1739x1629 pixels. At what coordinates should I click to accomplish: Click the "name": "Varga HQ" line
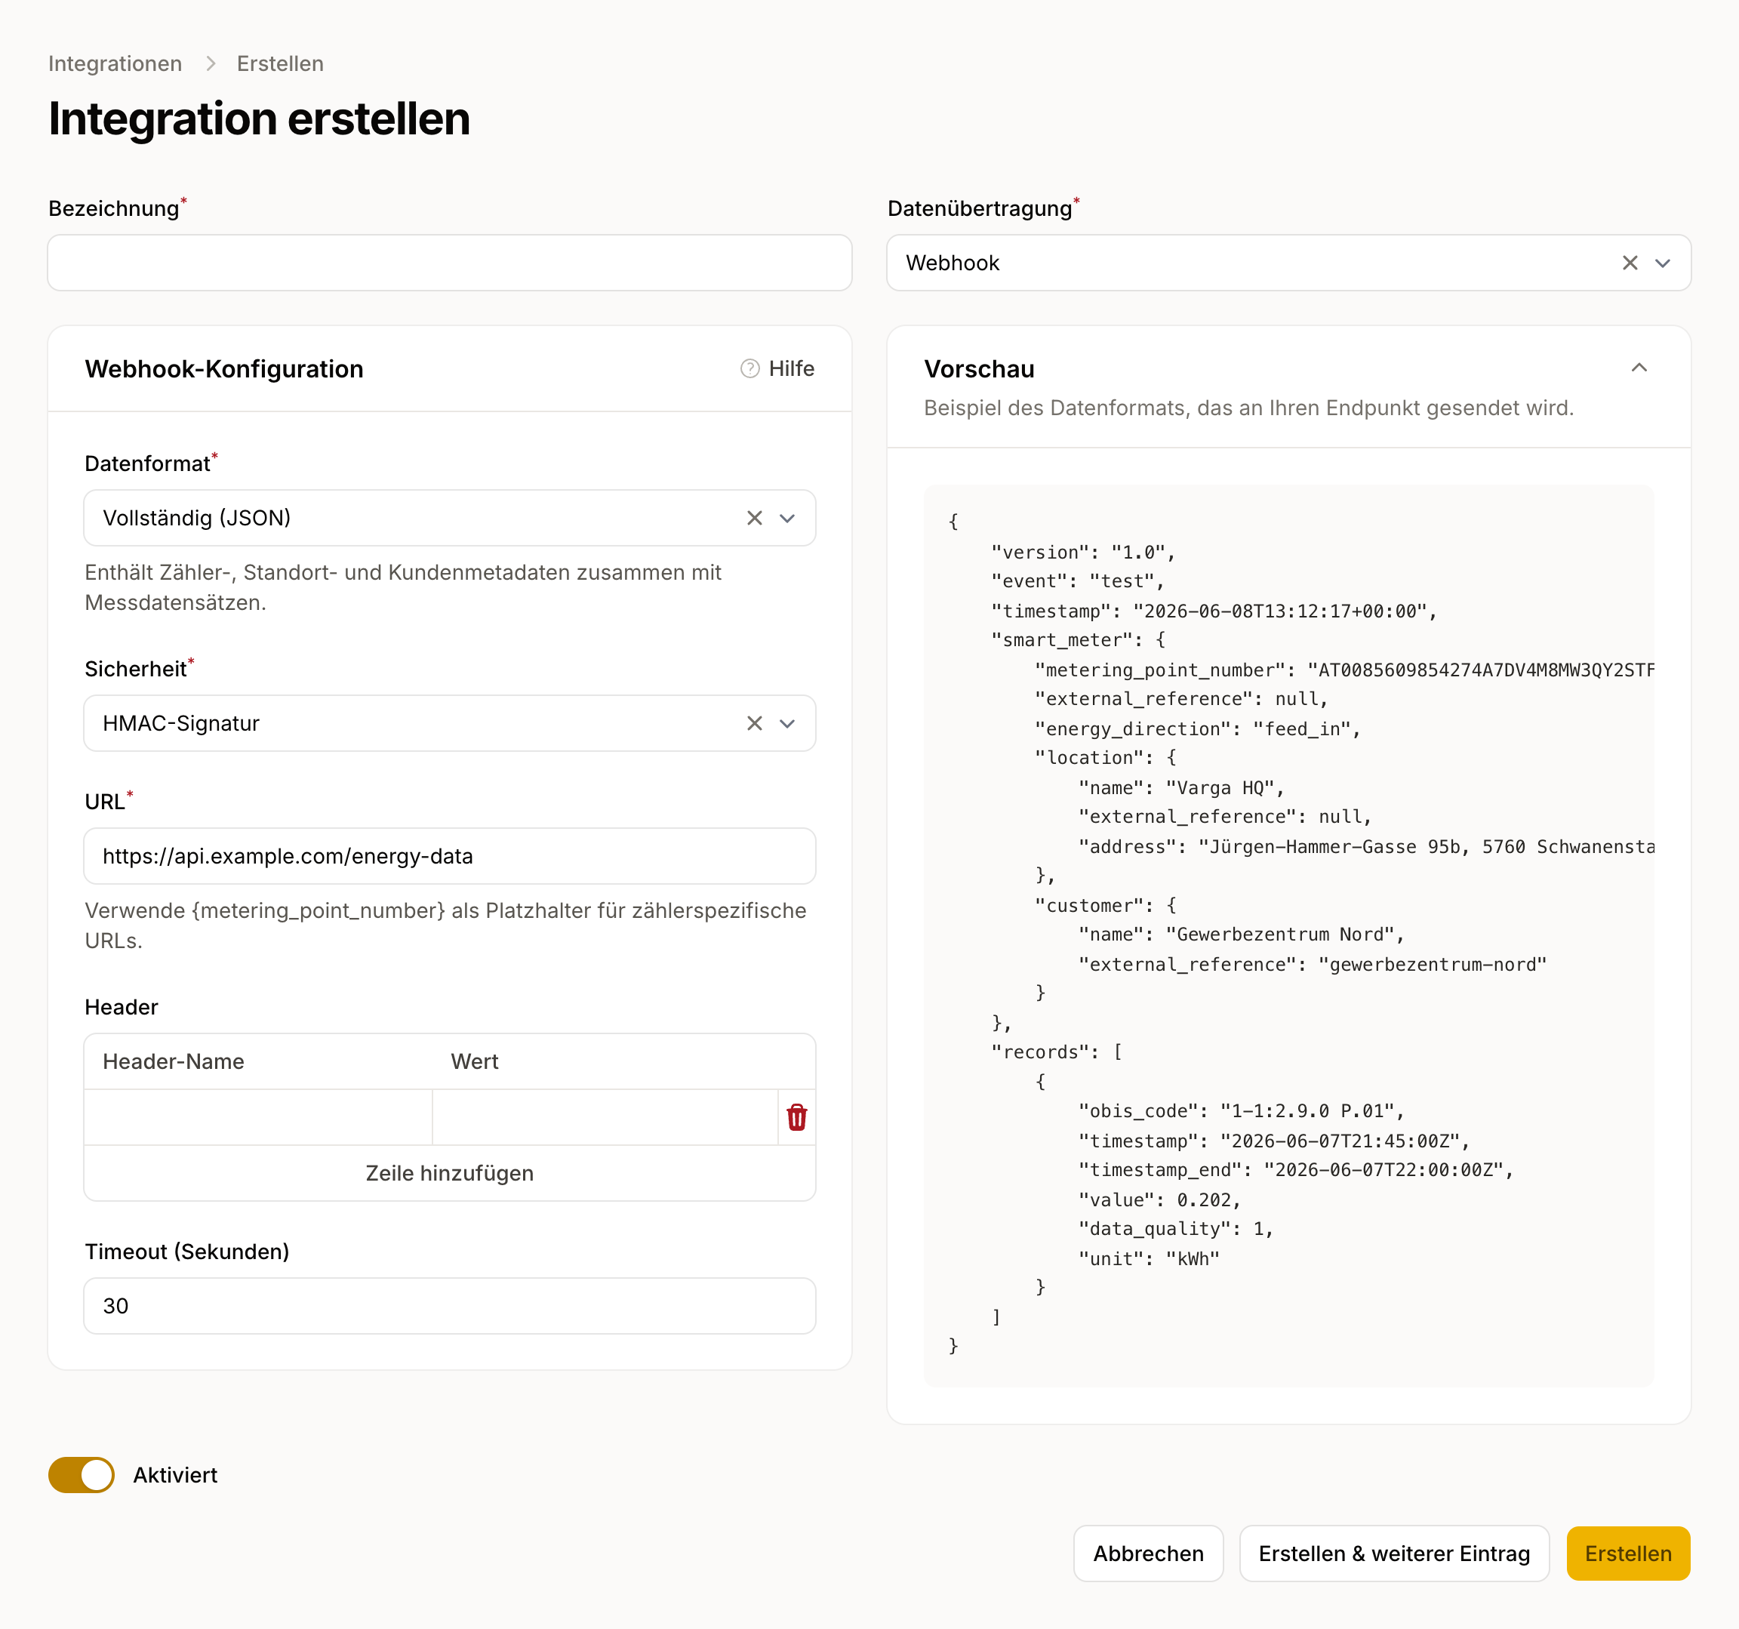1181,787
